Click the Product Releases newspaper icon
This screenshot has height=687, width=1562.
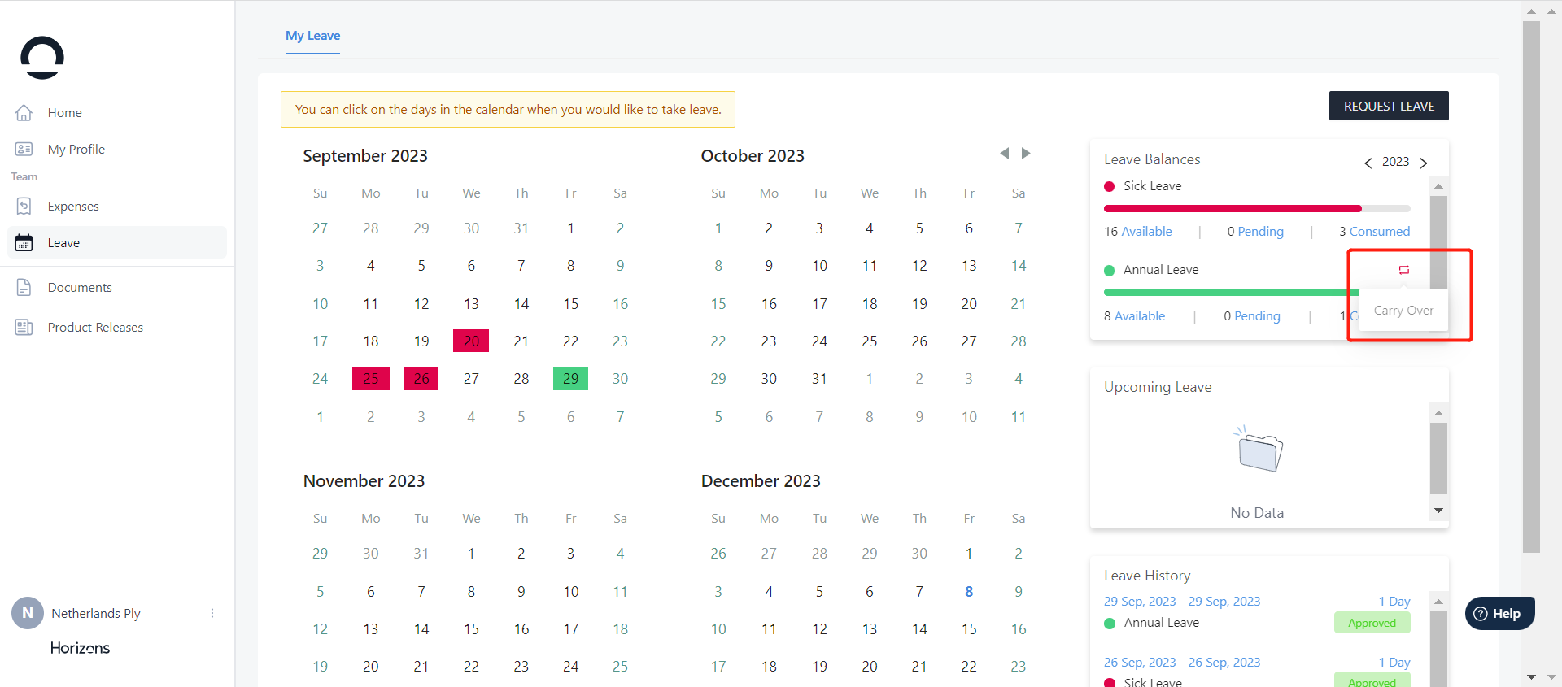coord(24,328)
